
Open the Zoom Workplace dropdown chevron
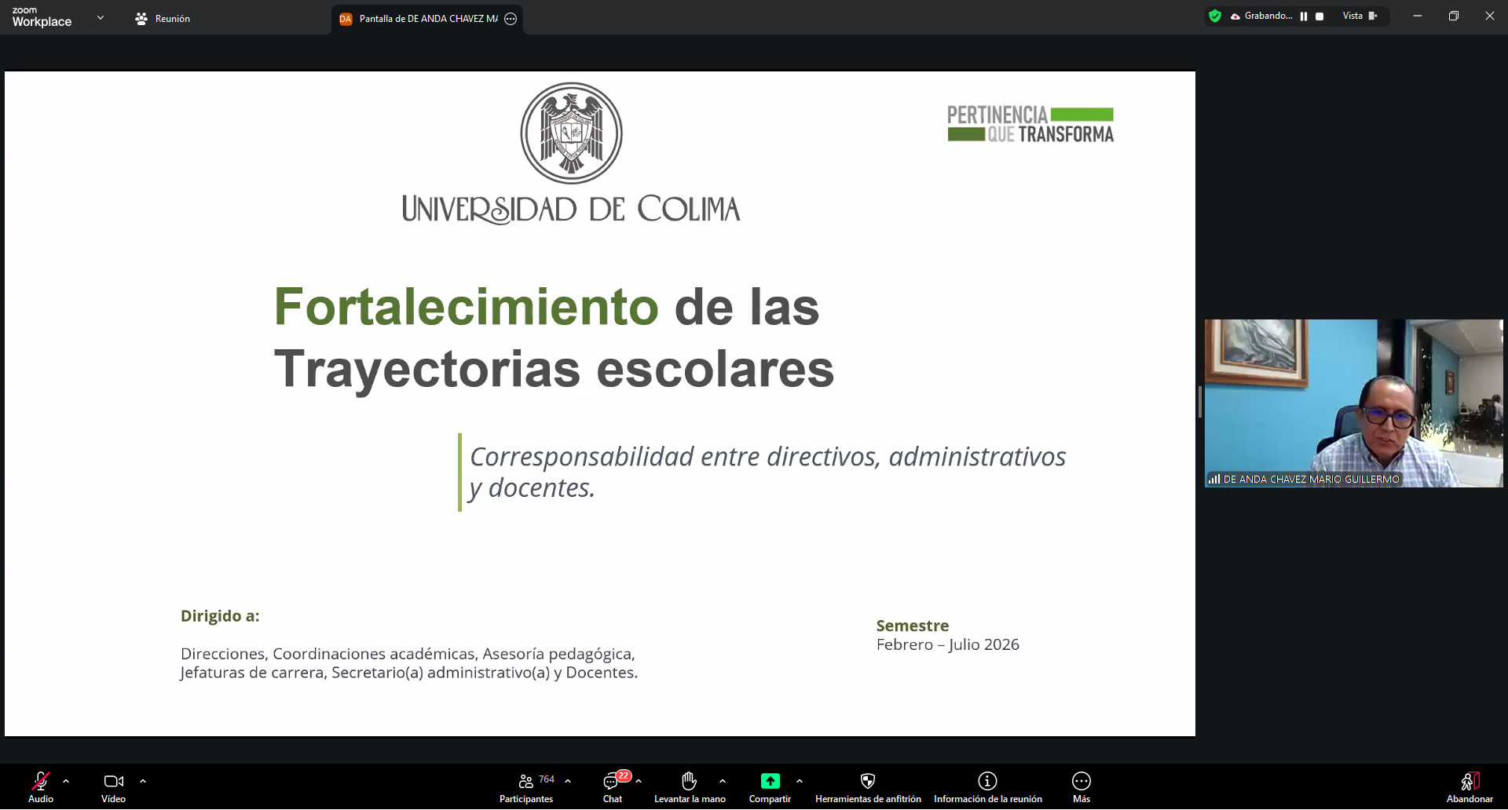tap(101, 17)
